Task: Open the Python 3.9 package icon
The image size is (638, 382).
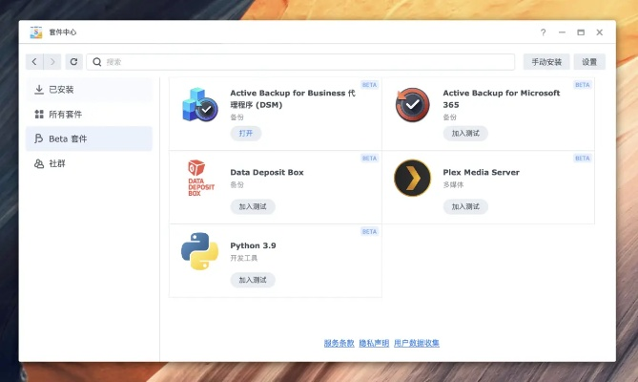Action: tap(199, 251)
